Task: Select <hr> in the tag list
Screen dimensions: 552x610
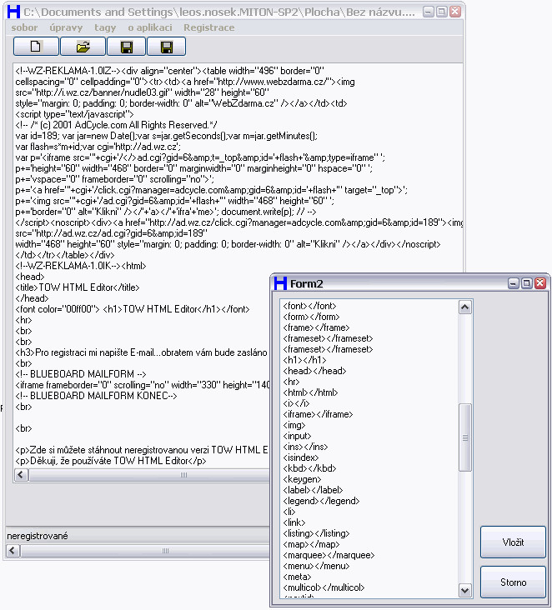Action: 291,382
